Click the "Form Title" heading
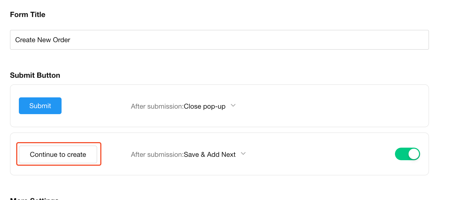This screenshot has height=200, width=451. click(27, 15)
